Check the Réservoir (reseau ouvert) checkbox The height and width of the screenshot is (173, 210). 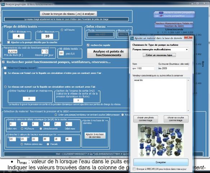[5, 68]
